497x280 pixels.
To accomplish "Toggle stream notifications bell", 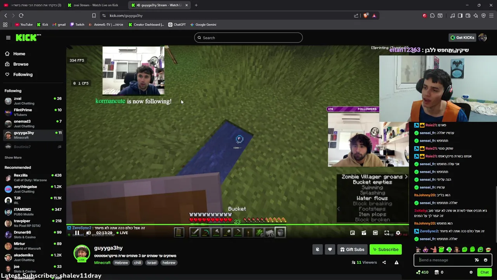I will tap(317, 250).
